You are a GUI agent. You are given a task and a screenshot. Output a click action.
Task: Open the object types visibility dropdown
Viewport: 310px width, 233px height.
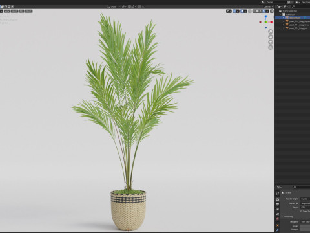coord(229,11)
